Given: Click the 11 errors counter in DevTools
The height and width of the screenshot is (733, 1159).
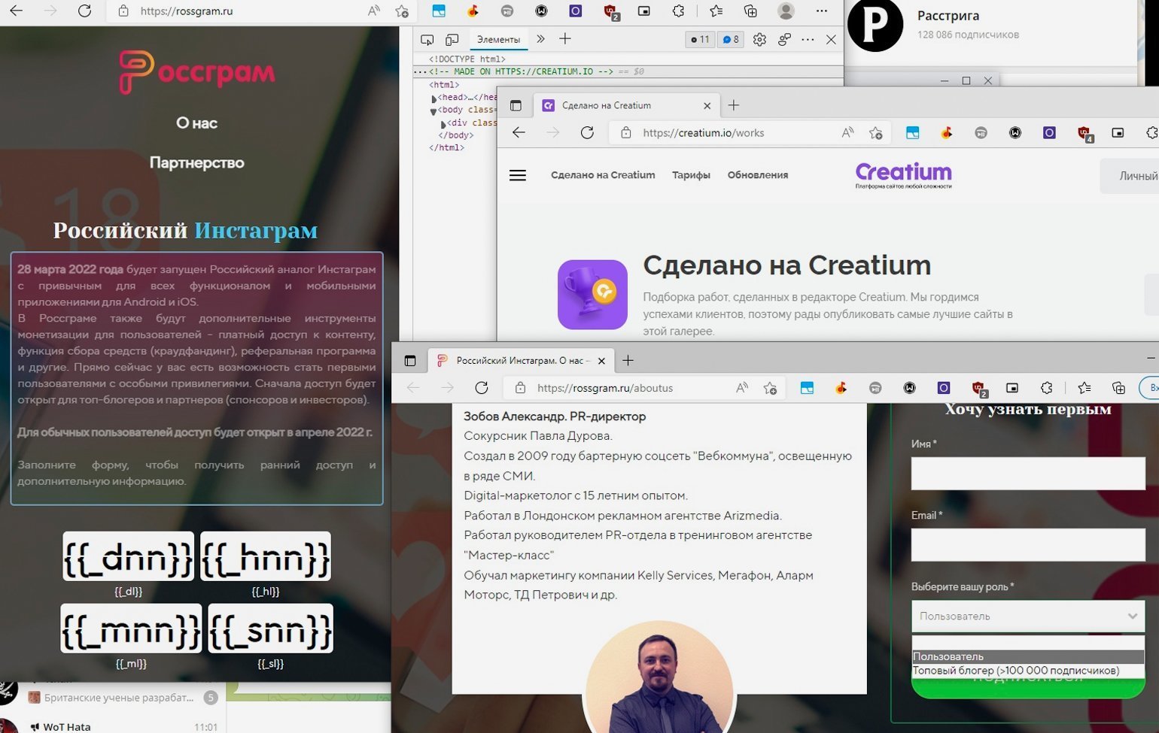Looking at the screenshot, I should point(700,39).
